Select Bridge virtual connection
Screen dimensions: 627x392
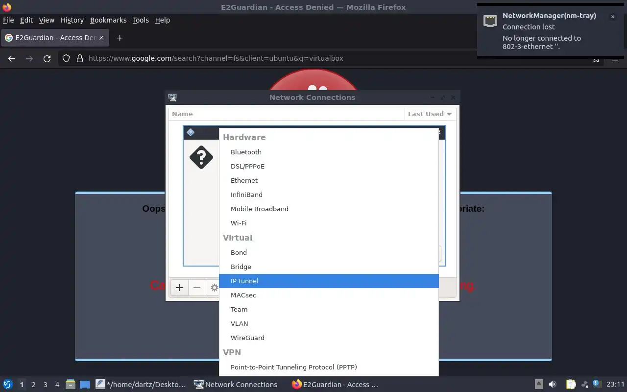click(x=329, y=267)
